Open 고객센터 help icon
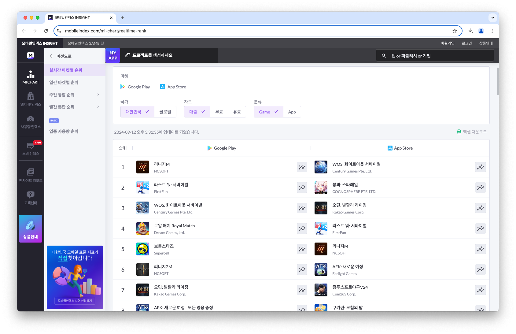Image resolution: width=516 pixels, height=334 pixels. click(31, 198)
